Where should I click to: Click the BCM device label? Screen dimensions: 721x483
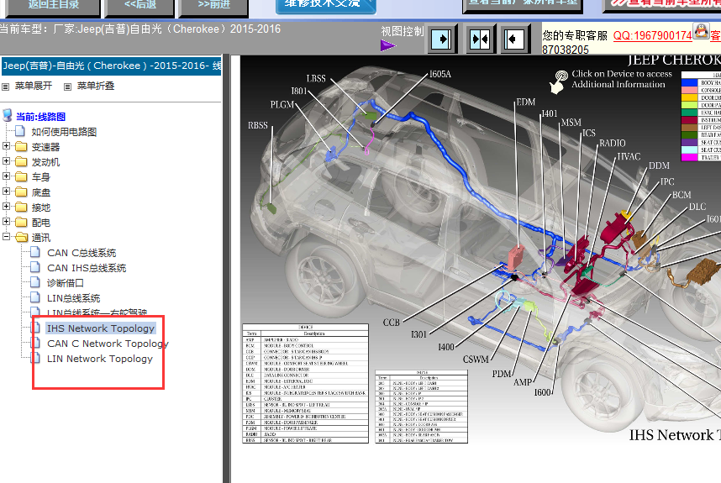click(682, 195)
